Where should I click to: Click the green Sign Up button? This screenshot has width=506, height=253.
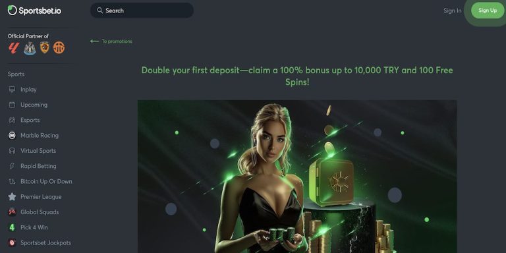488,11
